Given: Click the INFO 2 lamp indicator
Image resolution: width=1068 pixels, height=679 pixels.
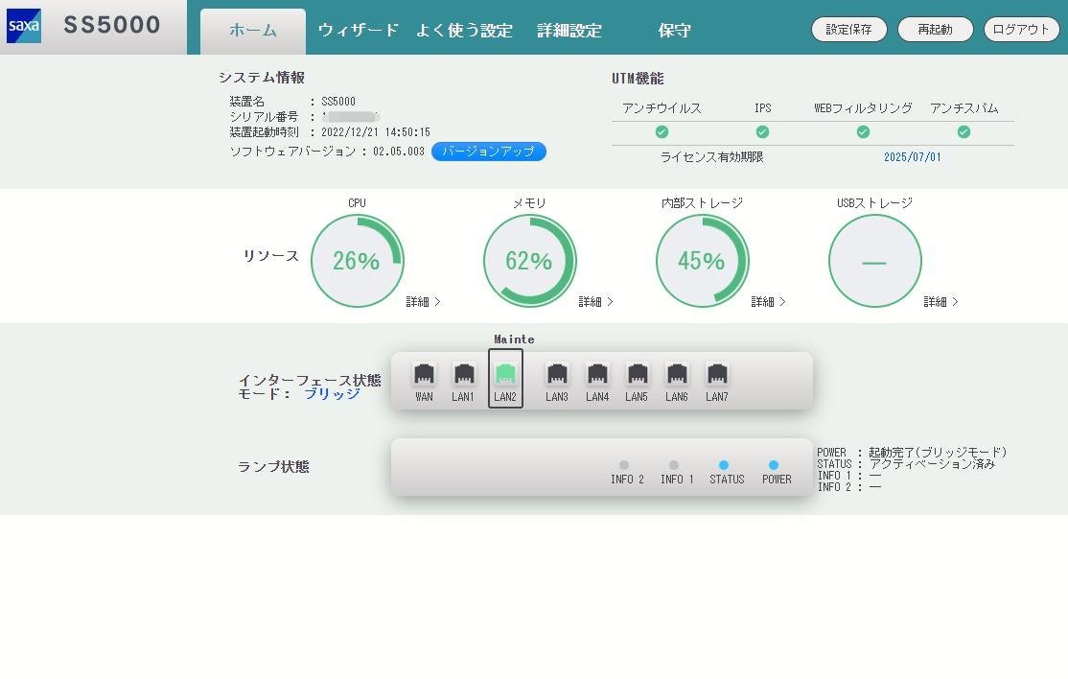Looking at the screenshot, I should pyautogui.click(x=624, y=465).
